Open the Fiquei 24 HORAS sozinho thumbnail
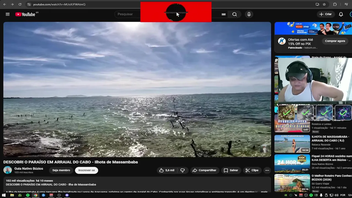The height and width of the screenshot is (198, 352). pos(292,163)
